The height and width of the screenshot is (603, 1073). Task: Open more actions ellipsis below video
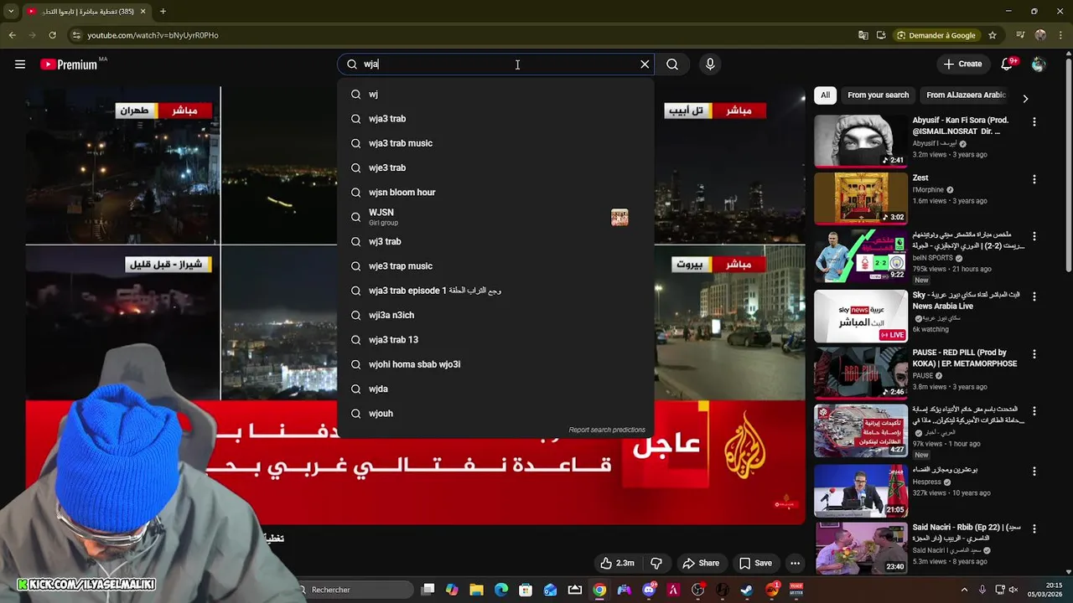[795, 563]
